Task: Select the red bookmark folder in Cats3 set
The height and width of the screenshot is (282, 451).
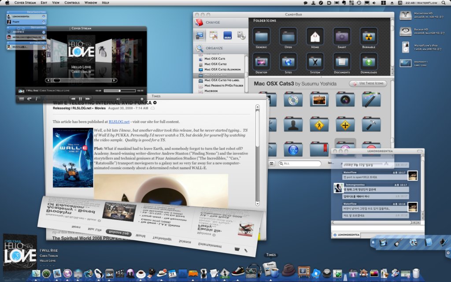Action: click(x=319, y=149)
